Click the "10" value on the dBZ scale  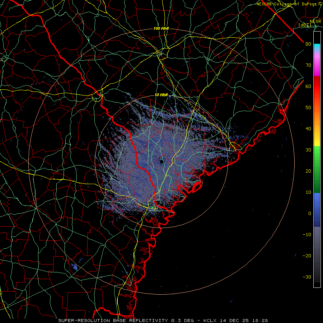pyautogui.click(x=308, y=192)
